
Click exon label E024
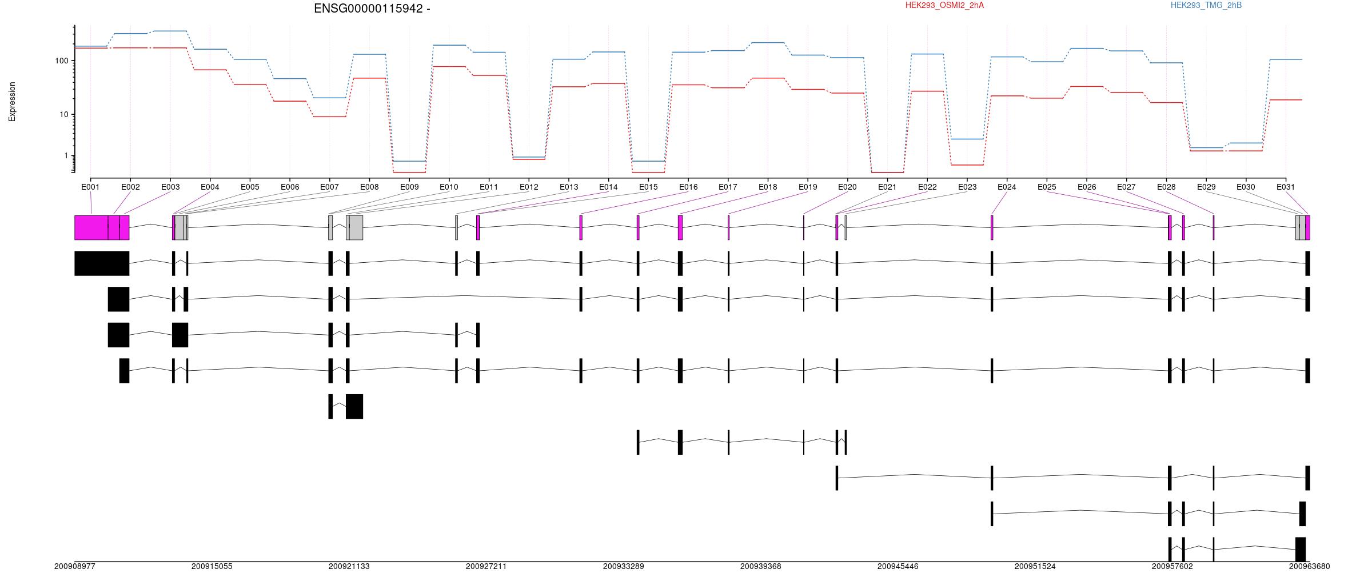pos(1007,187)
